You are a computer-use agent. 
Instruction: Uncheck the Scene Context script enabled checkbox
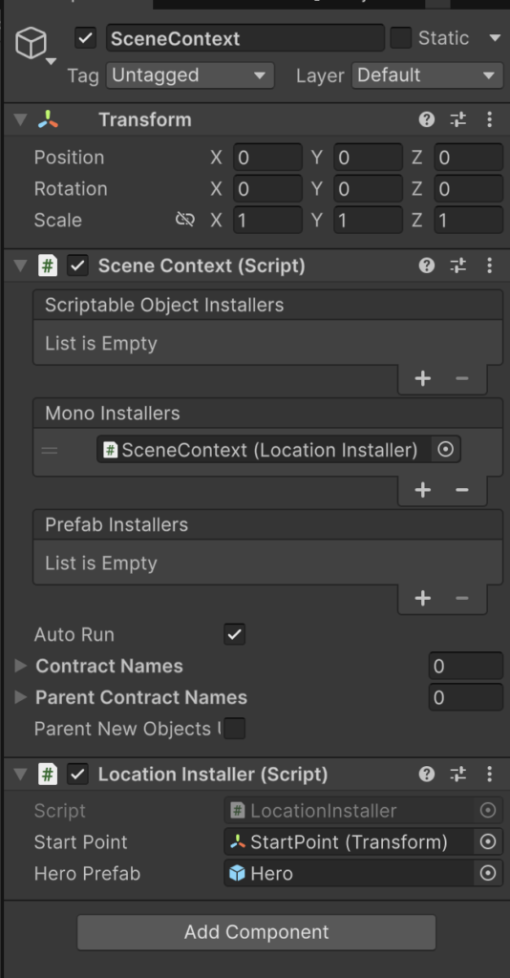[77, 266]
